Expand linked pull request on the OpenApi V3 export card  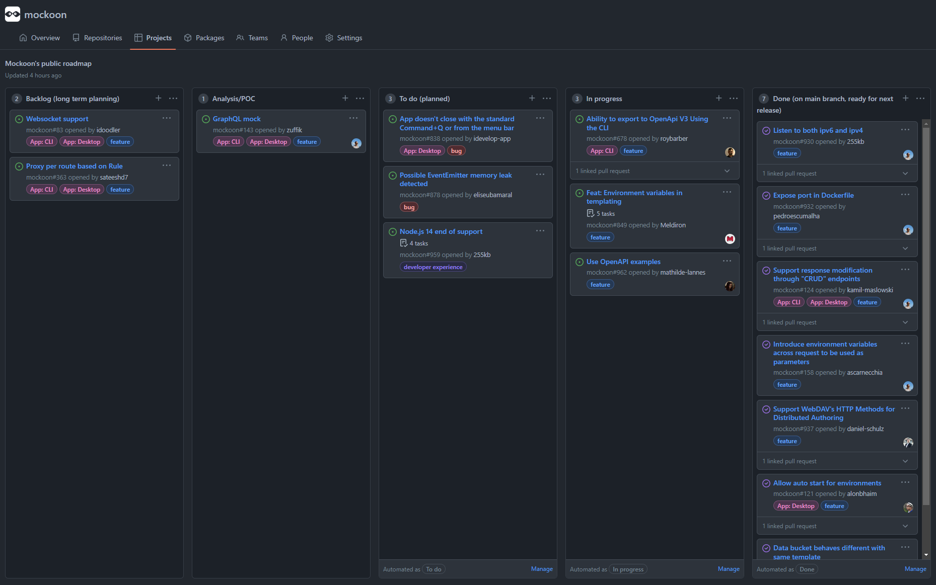(727, 171)
